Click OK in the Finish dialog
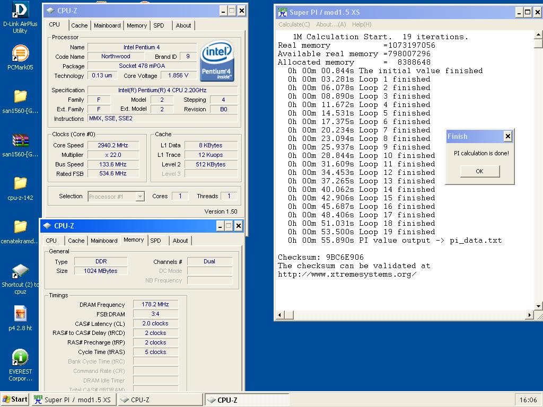This screenshot has height=407, width=543. click(x=479, y=171)
